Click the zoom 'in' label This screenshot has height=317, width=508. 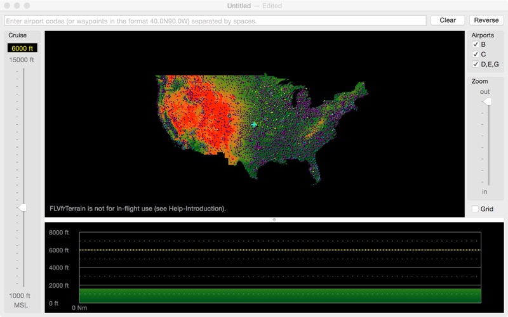[x=485, y=191]
